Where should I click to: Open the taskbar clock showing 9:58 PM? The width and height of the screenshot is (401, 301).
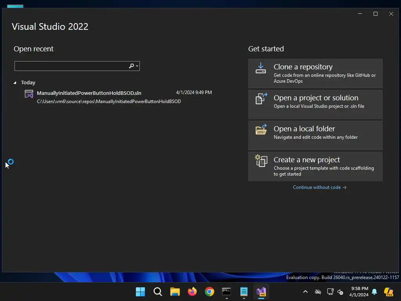point(359,292)
